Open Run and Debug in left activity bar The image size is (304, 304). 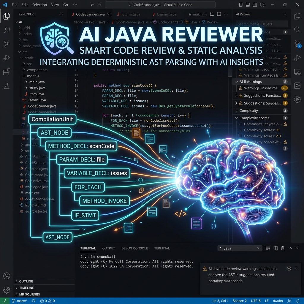click(7, 58)
